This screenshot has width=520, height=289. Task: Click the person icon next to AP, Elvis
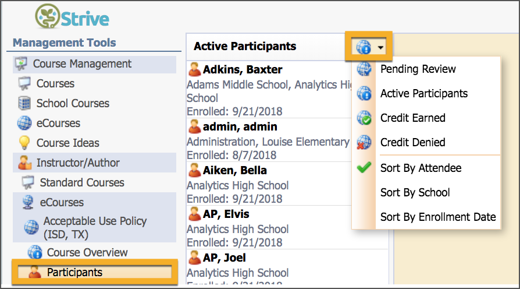194,214
